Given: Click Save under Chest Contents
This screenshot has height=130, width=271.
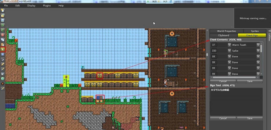Looking at the screenshot, I should (250, 81).
